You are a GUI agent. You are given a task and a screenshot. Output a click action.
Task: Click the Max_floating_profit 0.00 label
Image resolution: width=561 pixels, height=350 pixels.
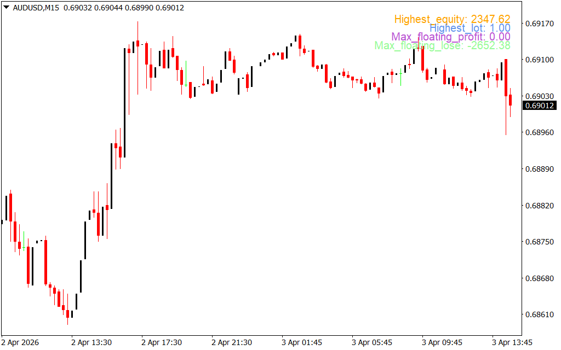tap(450, 37)
